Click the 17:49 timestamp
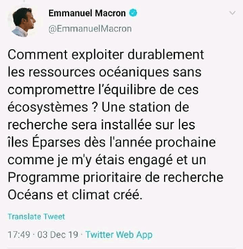This screenshot has width=243, height=249. coord(19,235)
